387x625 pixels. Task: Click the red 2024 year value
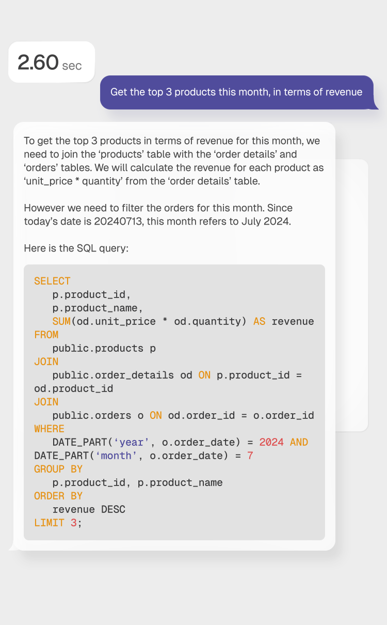click(271, 442)
